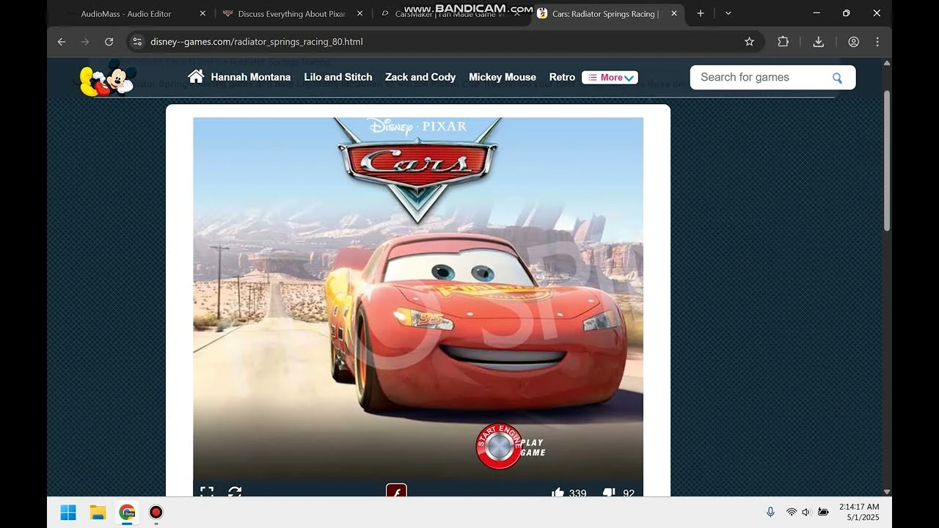Reload the Flash game

[x=234, y=493]
